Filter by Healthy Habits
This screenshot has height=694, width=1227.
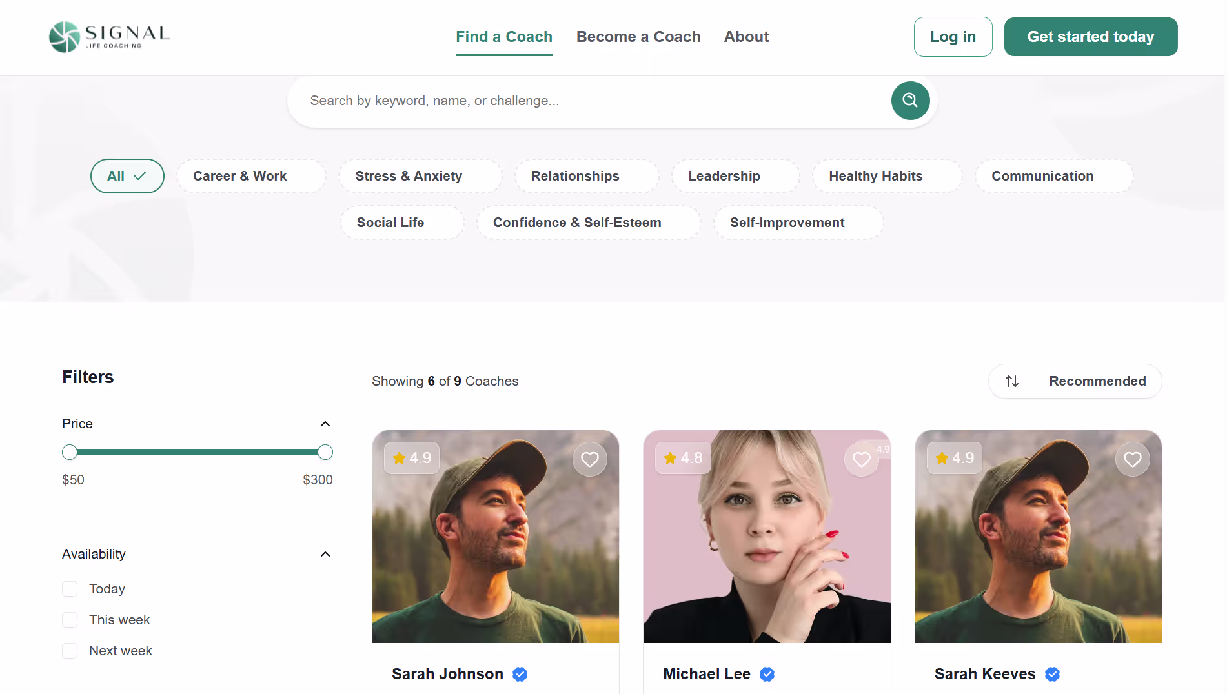point(887,176)
